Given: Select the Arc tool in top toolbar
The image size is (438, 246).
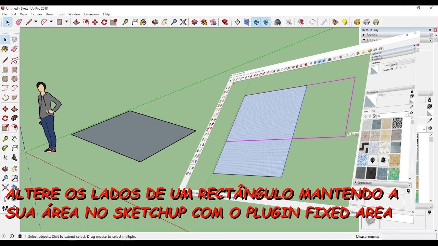Looking at the screenshot, I should 44,22.
